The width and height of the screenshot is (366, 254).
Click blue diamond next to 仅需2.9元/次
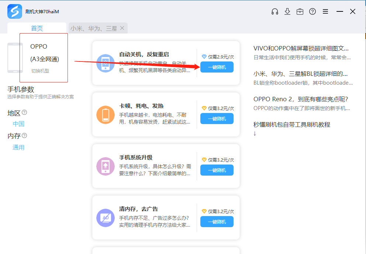(204, 57)
